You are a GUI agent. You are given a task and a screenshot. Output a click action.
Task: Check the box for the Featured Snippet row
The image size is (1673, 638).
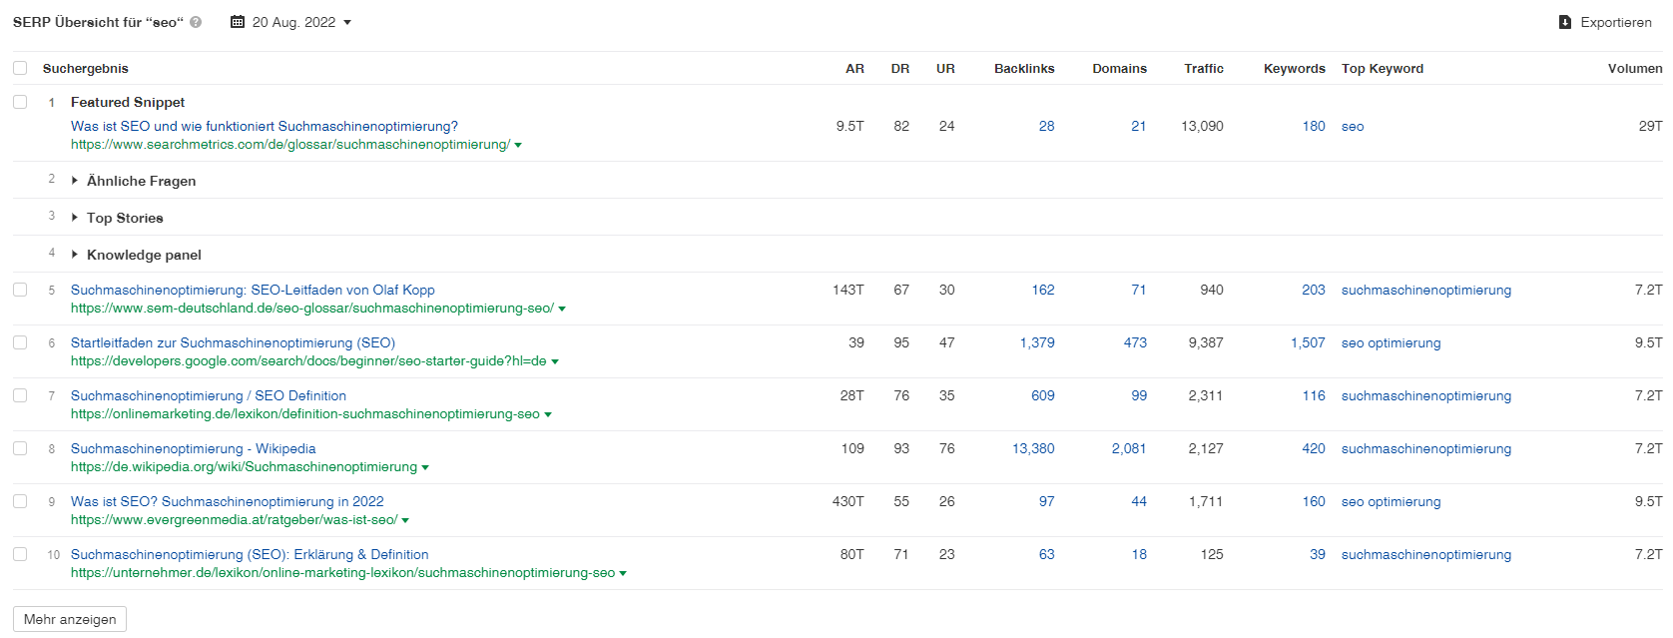pos(20,102)
